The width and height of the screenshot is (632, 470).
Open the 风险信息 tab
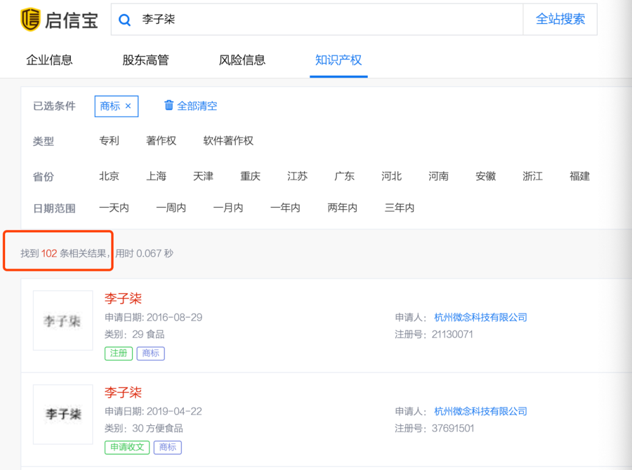[241, 60]
